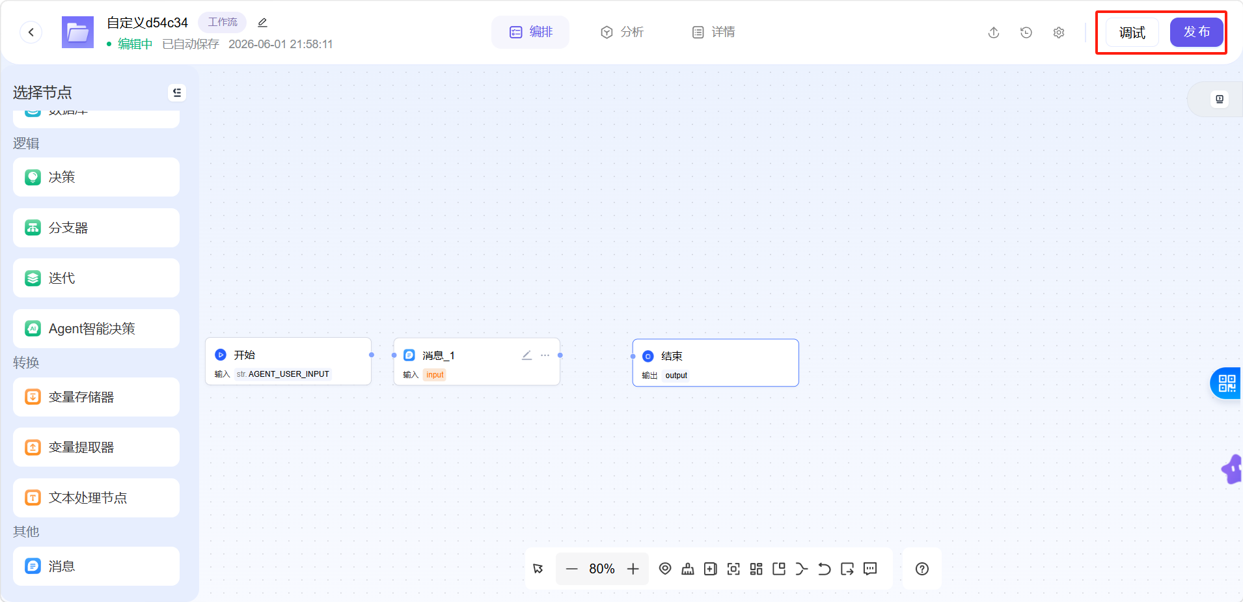Image resolution: width=1243 pixels, height=602 pixels.
Task: Auto-arrange layout with grid icon
Action: point(756,569)
